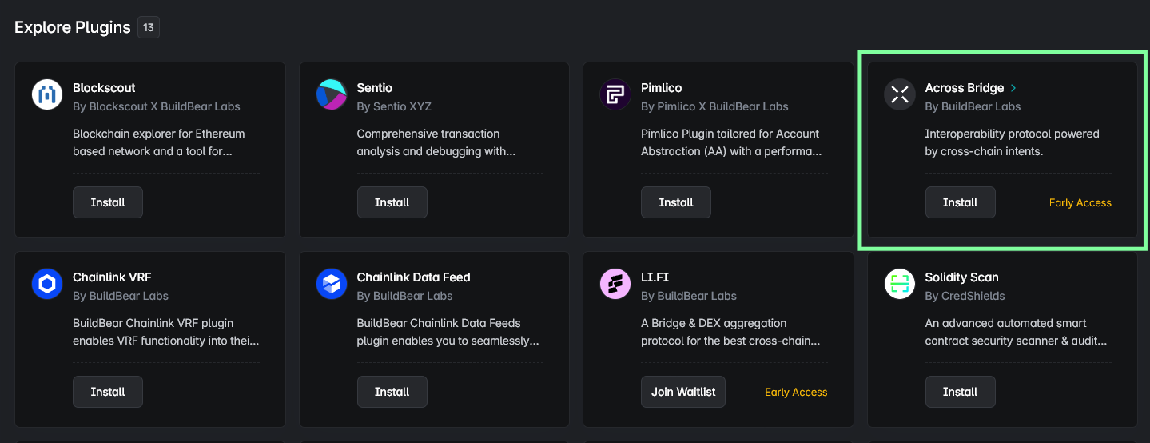Viewport: 1150px width, 443px height.
Task: Click the Blockscout logo icon
Action: [x=47, y=94]
